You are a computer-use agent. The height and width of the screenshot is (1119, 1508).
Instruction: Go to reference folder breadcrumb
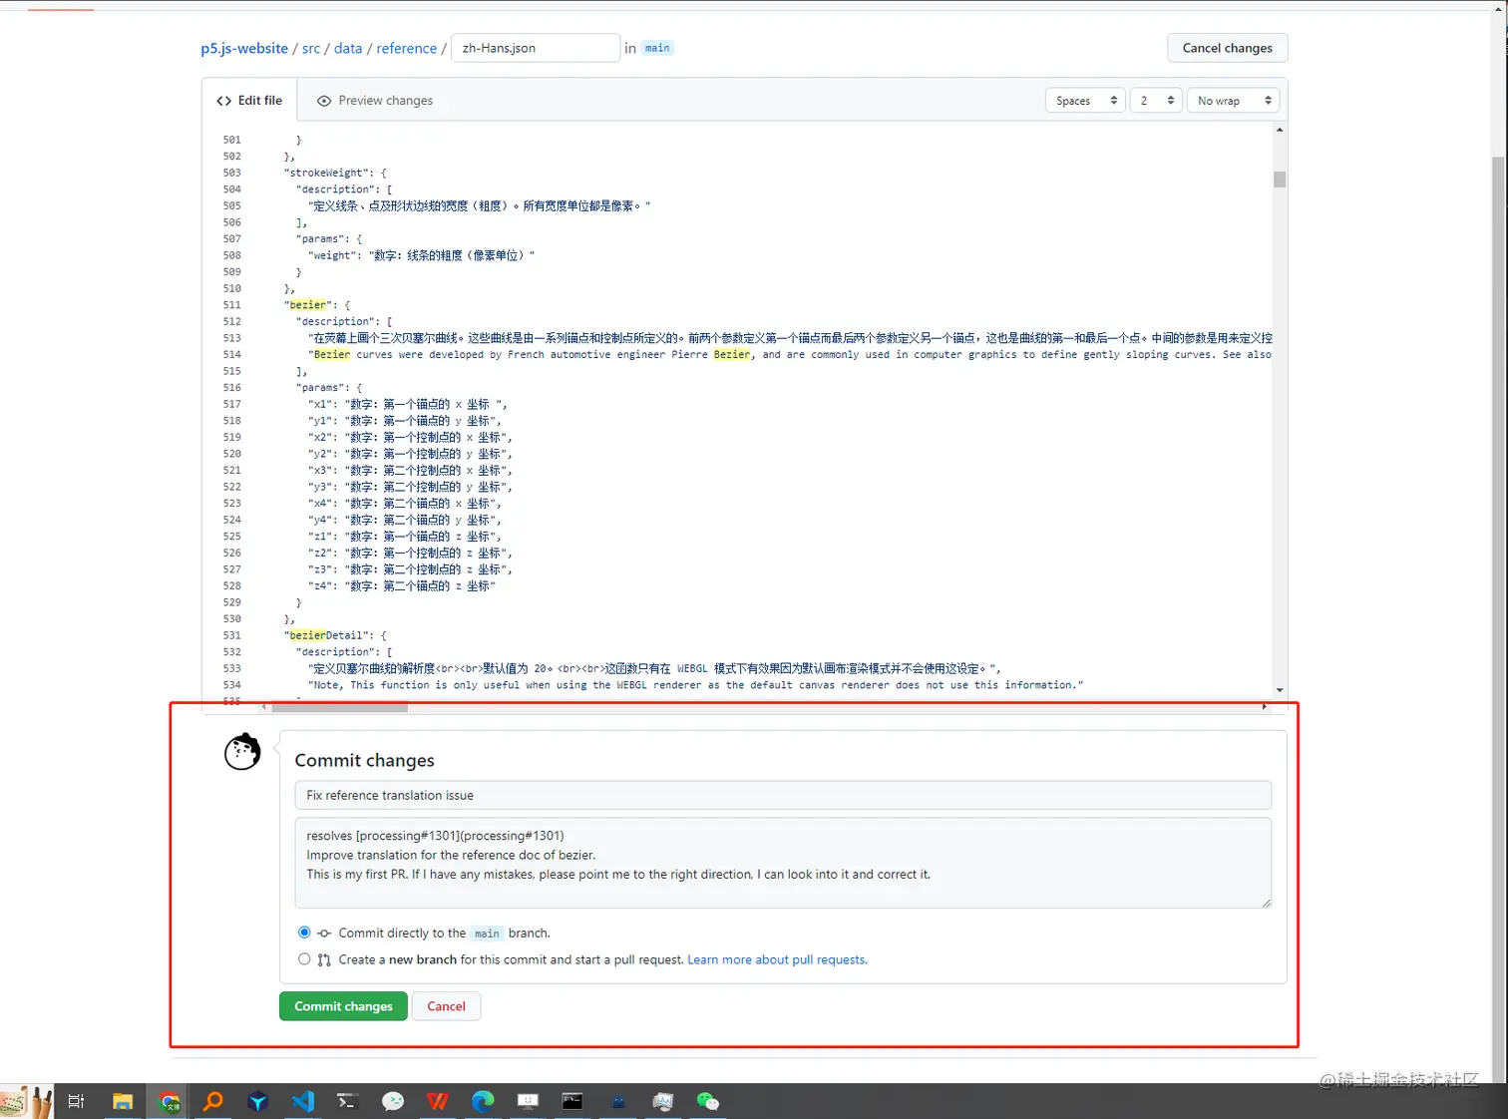point(406,48)
